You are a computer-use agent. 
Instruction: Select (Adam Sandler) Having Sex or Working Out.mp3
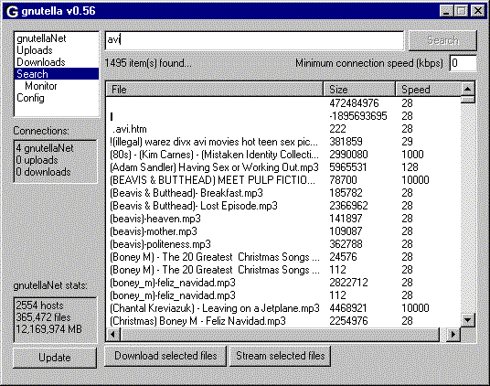(x=283, y=167)
